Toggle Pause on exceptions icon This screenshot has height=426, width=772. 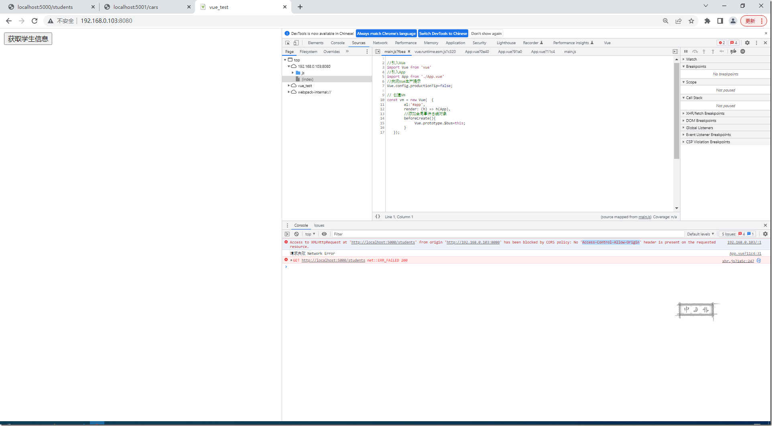click(x=743, y=51)
